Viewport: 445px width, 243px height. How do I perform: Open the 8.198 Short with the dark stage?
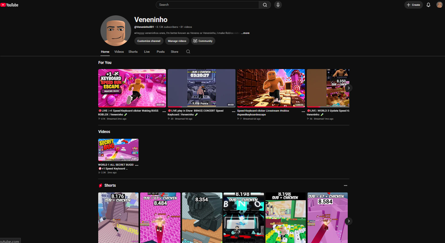click(244, 218)
